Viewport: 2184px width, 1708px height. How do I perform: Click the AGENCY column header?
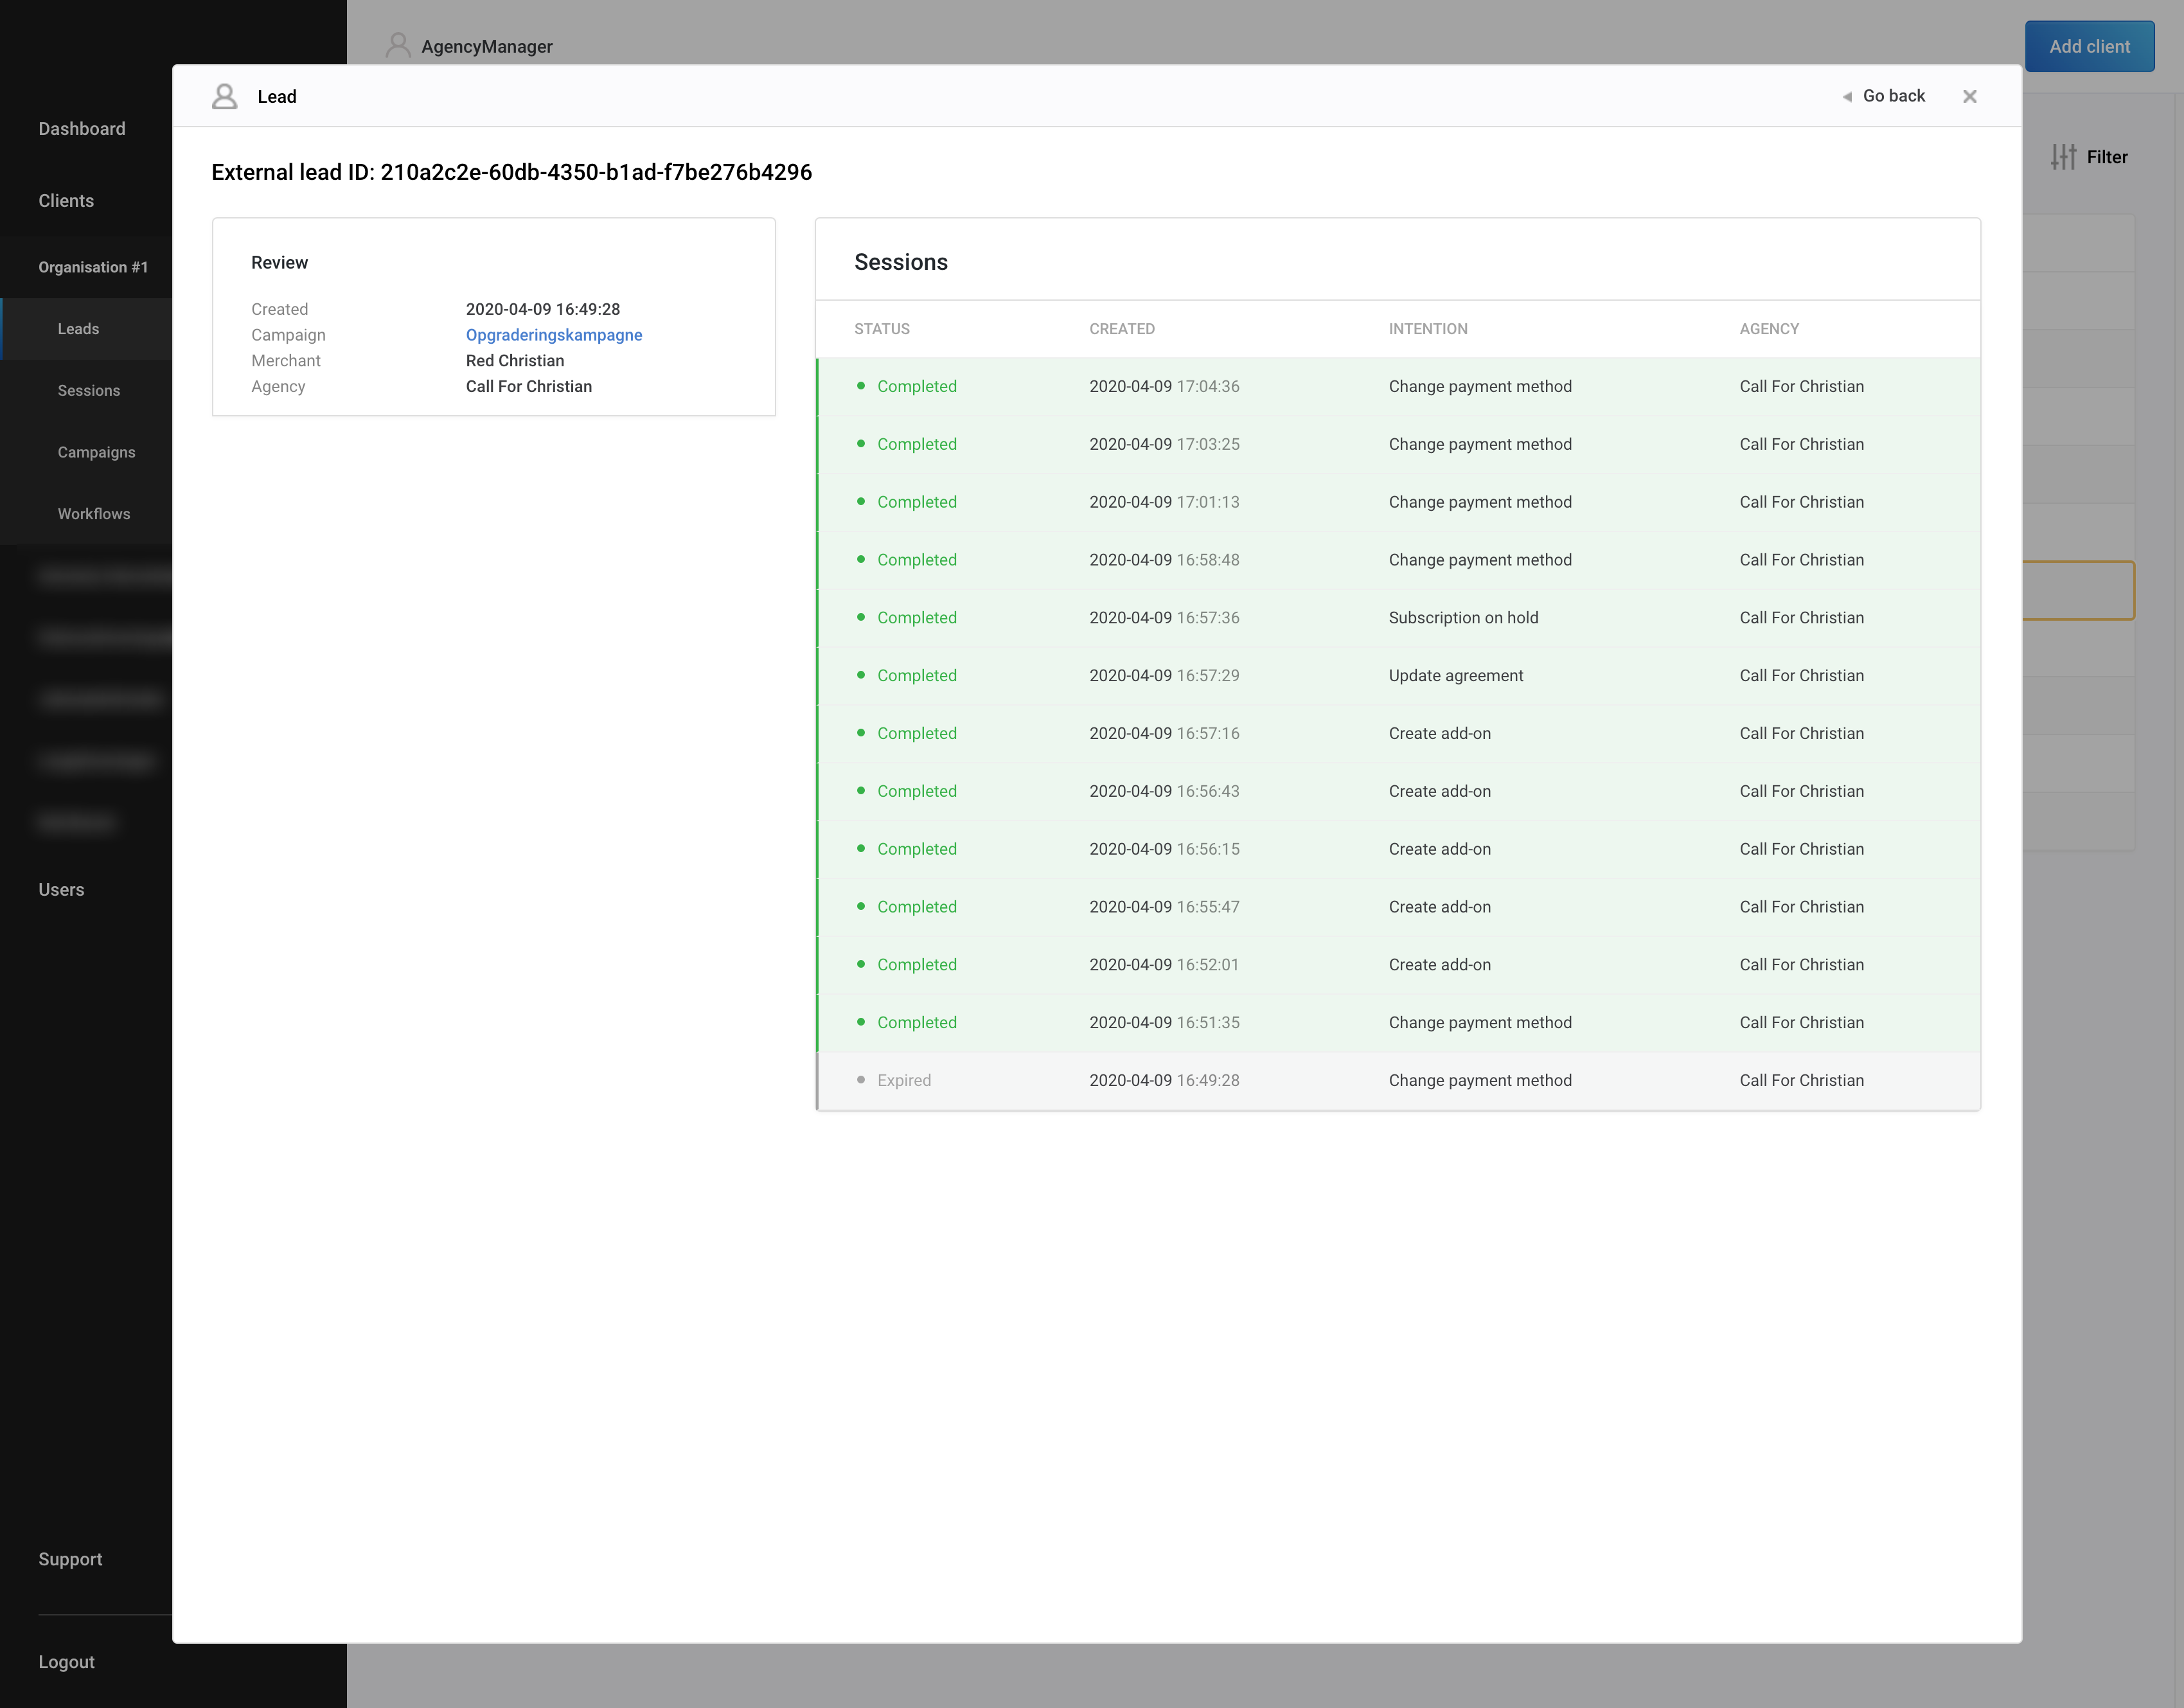point(1769,329)
